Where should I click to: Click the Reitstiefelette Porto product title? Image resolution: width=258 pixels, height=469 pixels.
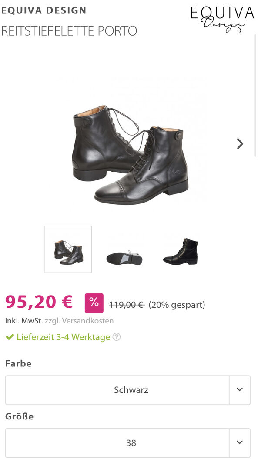click(x=69, y=31)
